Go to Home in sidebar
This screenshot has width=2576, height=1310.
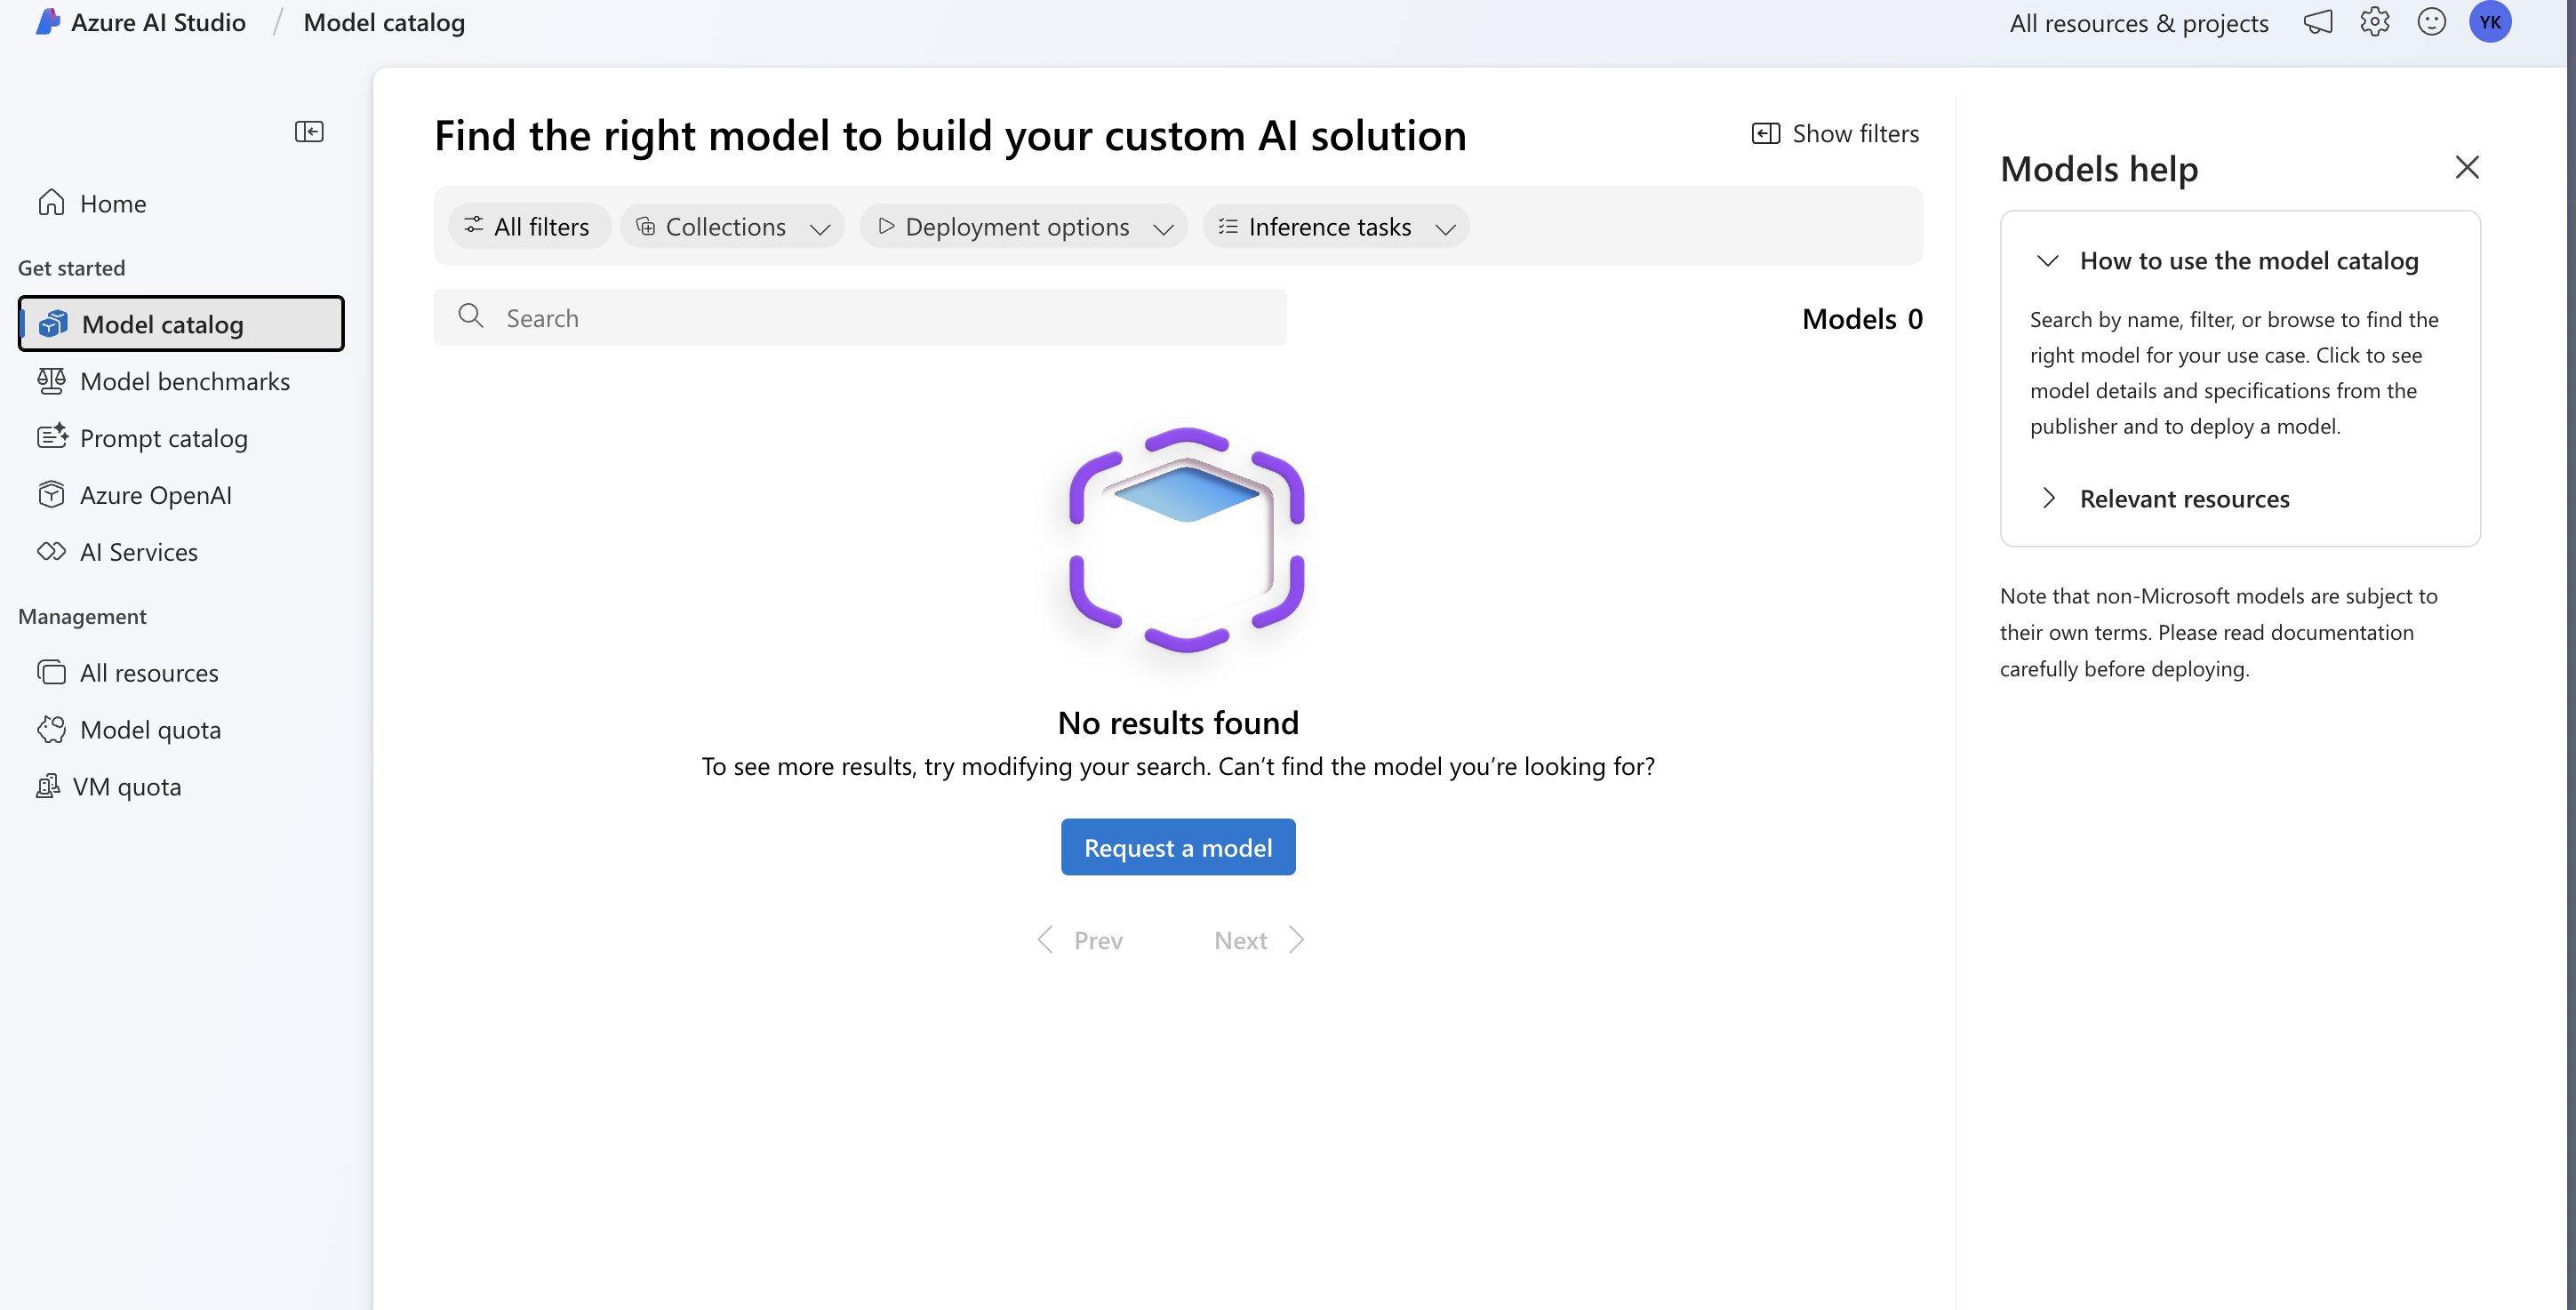181,203
